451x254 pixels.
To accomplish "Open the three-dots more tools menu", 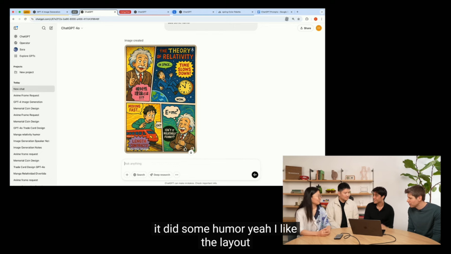I will (x=177, y=175).
